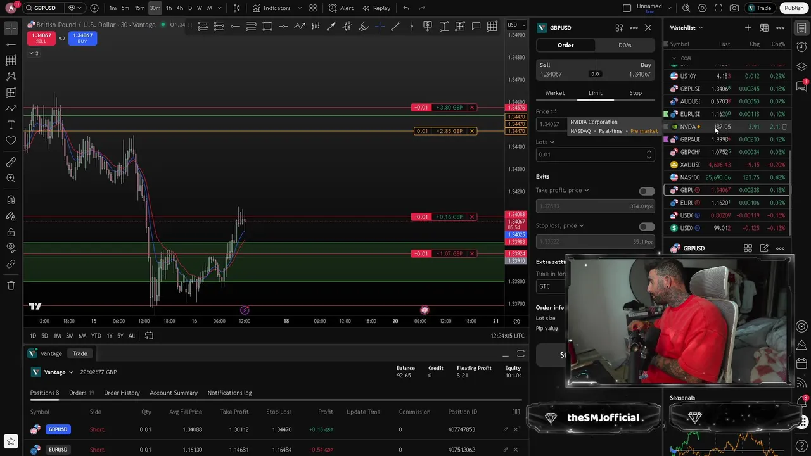
Task: Create an Alert from top toolbar
Action: tap(341, 8)
